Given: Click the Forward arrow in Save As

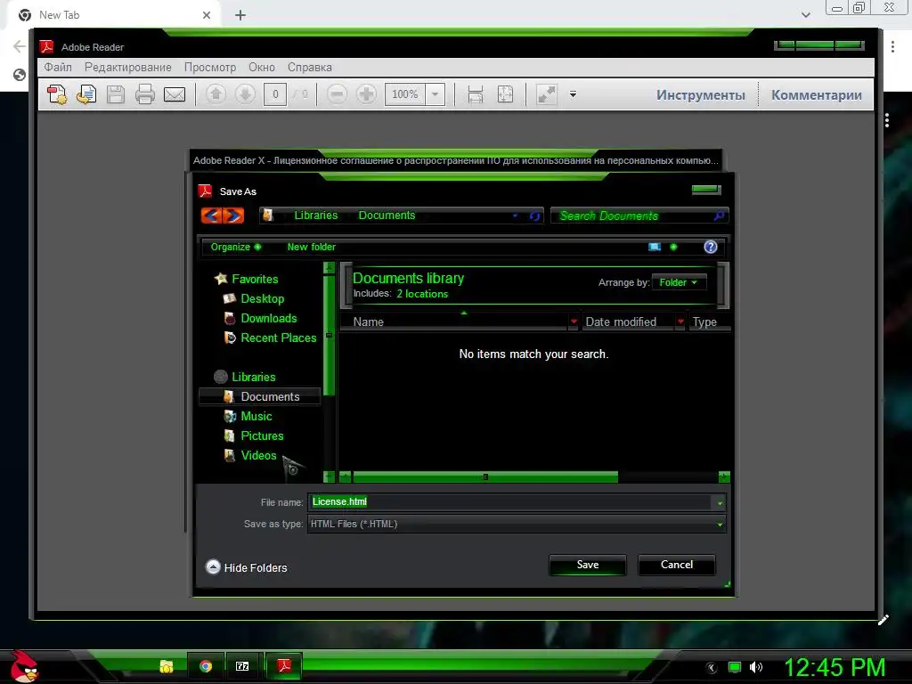Looking at the screenshot, I should 232,216.
